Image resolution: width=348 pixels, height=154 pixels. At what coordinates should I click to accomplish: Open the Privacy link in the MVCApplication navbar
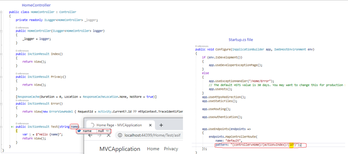(x=171, y=149)
